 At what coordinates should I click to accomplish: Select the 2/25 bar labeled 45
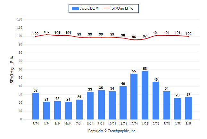(x=156, y=101)
